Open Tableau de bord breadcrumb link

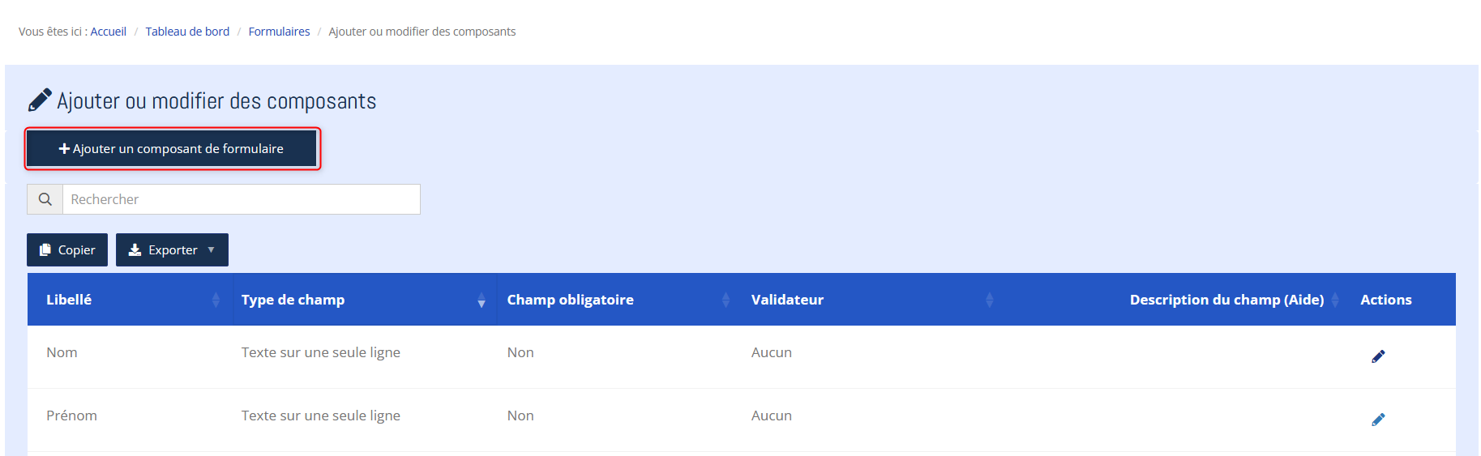click(187, 32)
